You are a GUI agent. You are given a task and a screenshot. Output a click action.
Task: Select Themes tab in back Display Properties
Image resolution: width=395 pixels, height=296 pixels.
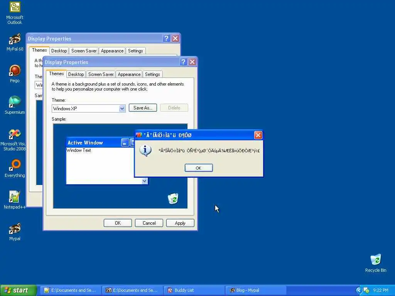coord(39,50)
